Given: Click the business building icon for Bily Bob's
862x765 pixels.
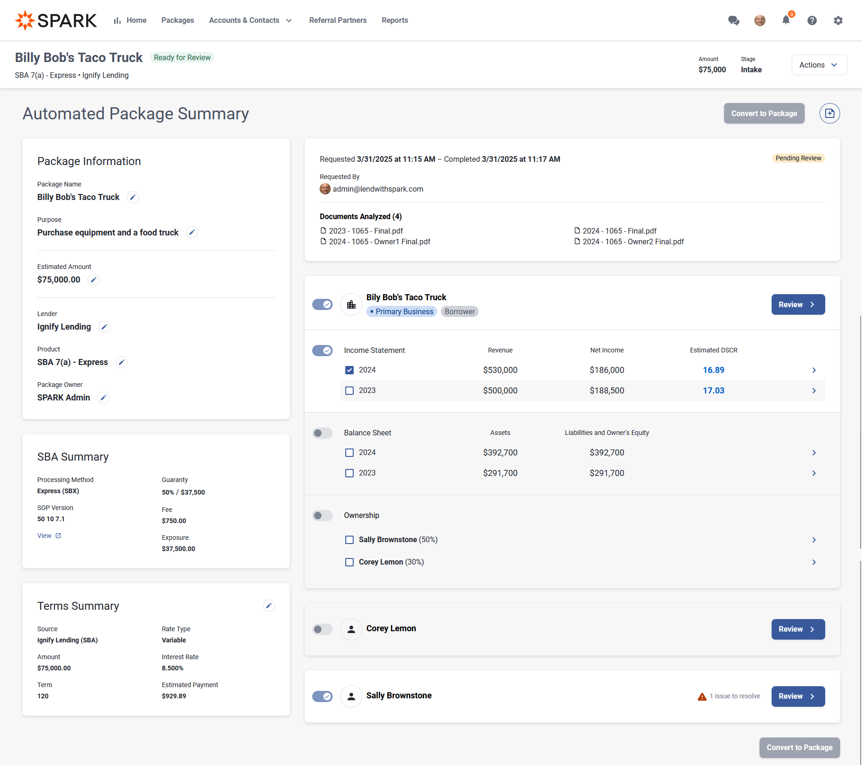Looking at the screenshot, I should pos(351,304).
